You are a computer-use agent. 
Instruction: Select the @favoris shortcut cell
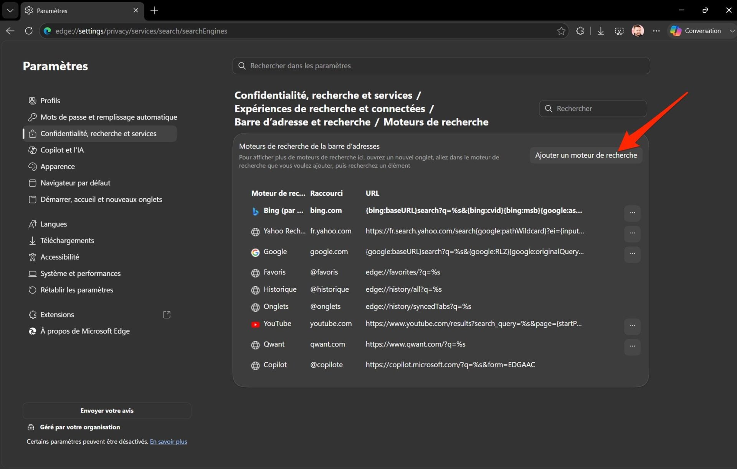pos(324,272)
